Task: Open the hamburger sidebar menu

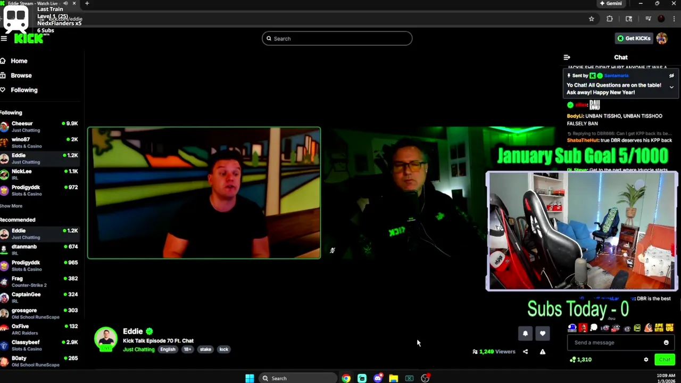Action: [x=4, y=38]
